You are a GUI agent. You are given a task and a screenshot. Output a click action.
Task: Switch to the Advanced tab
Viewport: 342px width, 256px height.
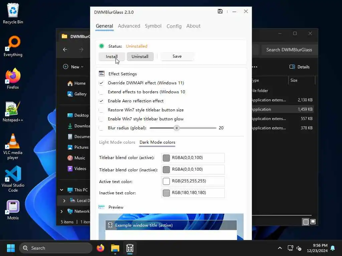129,26
